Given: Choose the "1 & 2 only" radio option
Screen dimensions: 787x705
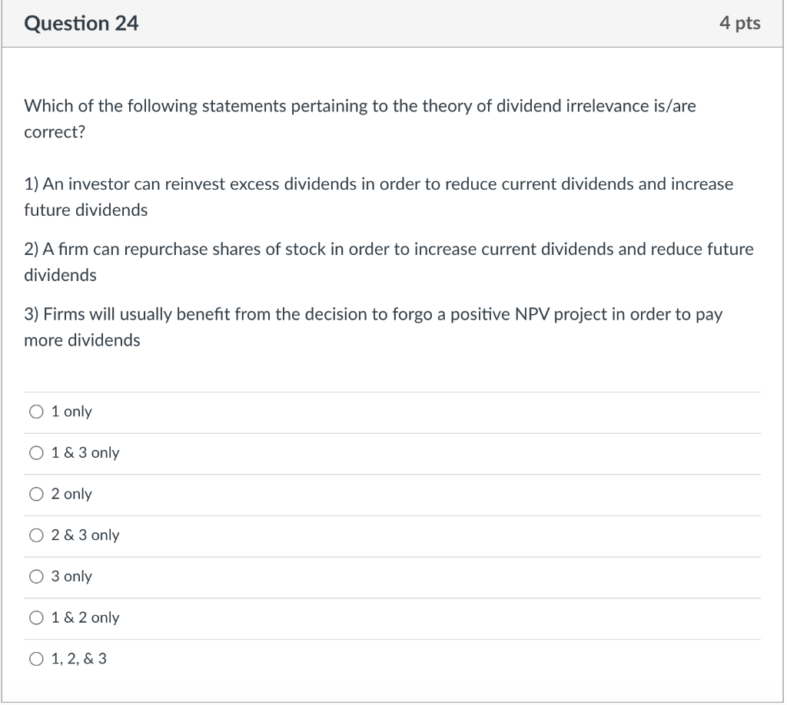Looking at the screenshot, I should [36, 617].
